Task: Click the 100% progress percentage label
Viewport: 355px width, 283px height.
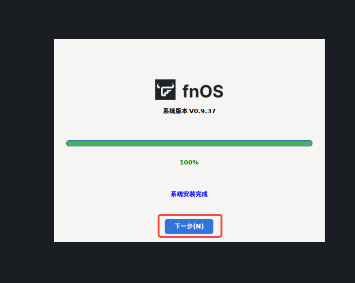Action: click(189, 162)
